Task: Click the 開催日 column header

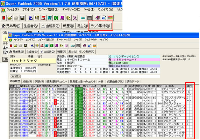Action: [x=15, y=86]
